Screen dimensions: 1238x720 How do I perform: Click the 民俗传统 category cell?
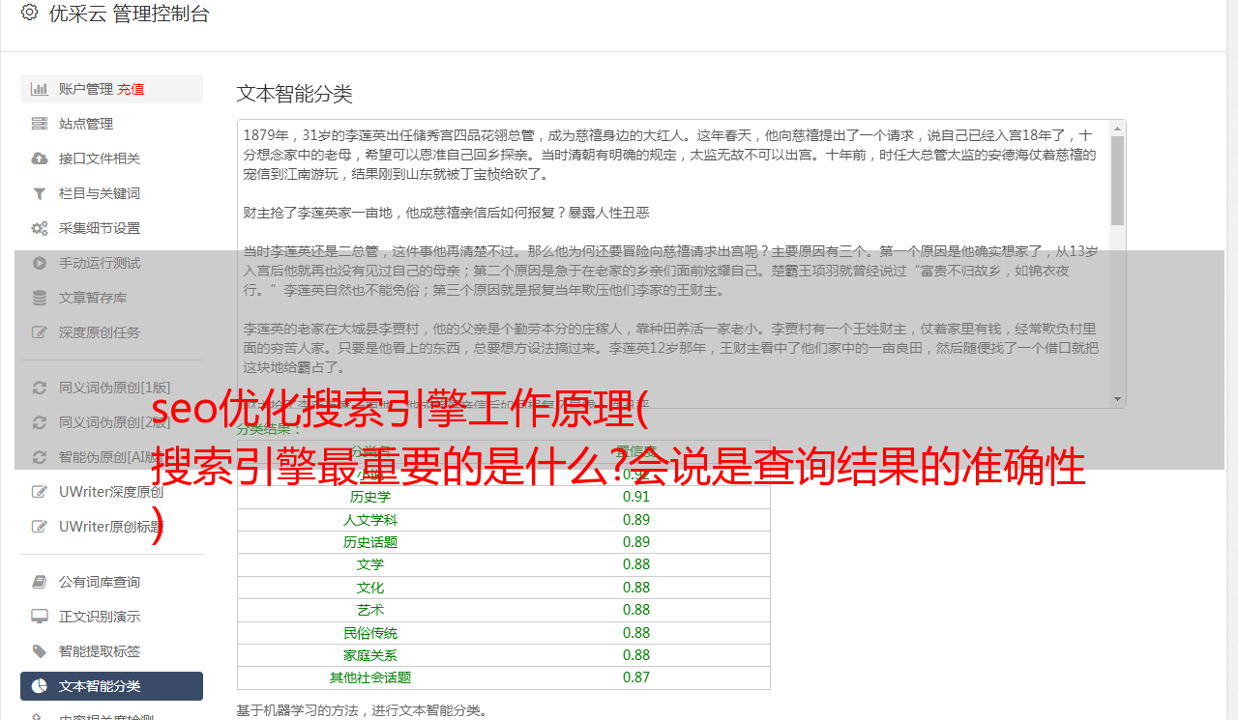click(370, 633)
